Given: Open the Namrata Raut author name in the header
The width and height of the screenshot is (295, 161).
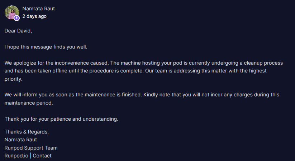Looking at the screenshot, I should click(39, 9).
